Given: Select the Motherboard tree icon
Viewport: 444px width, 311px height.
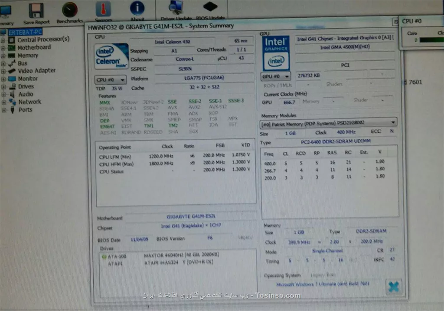Looking at the screenshot, I should pyautogui.click(x=11, y=48).
